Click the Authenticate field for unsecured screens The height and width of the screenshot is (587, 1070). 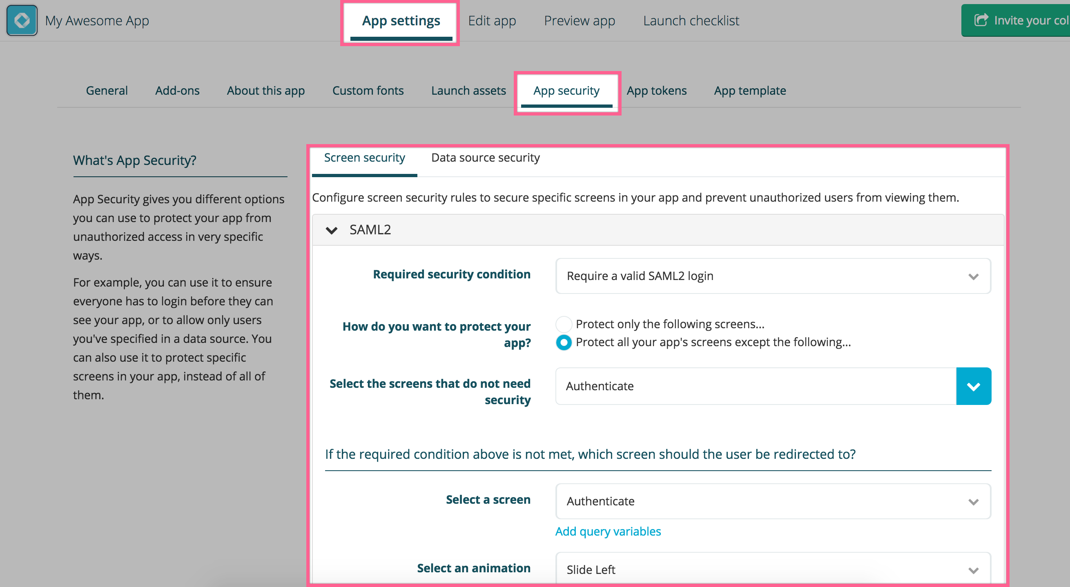pyautogui.click(x=755, y=386)
